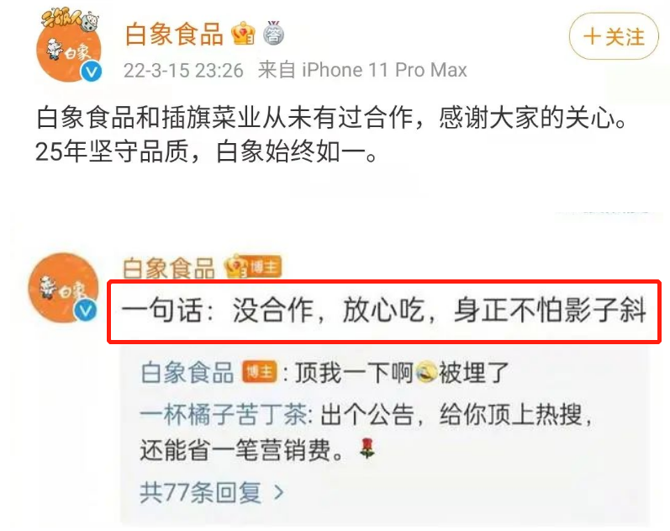Open user 一杯橘子苦丁茶 profile link
Image resolution: width=670 pixels, height=531 pixels.
[x=224, y=415]
